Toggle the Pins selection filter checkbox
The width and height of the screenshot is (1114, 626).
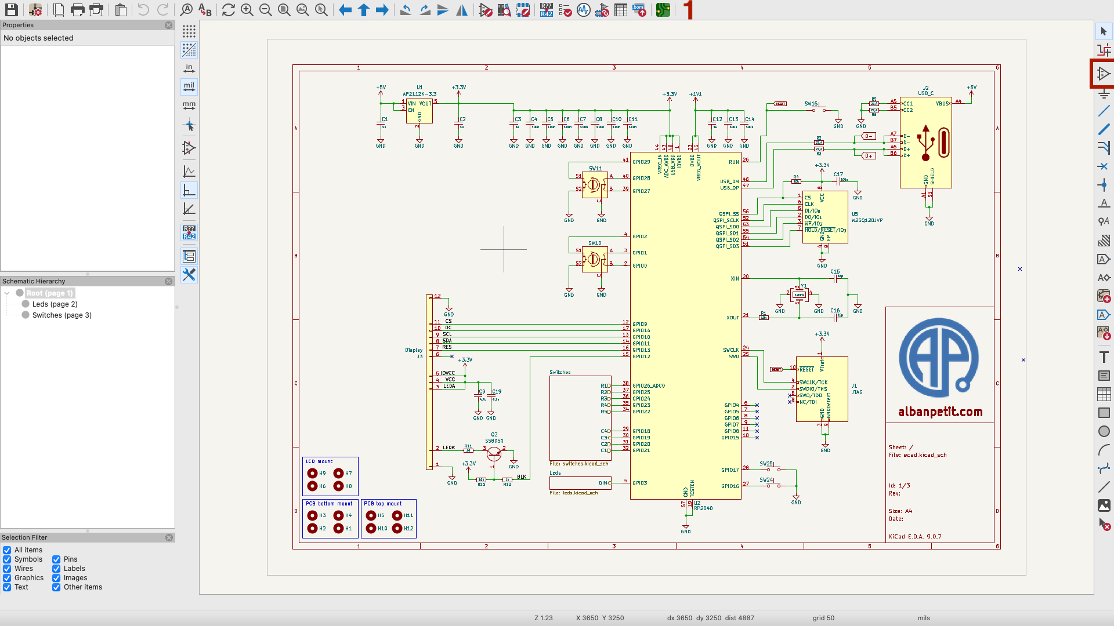(56, 559)
